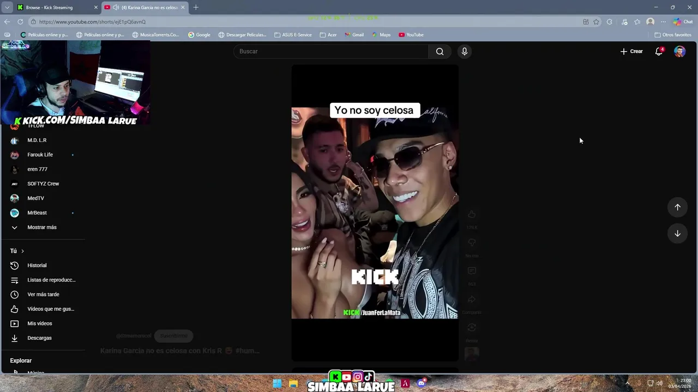698x392 pixels.
Task: Open browser profile icon in toolbar
Action: tap(650, 22)
